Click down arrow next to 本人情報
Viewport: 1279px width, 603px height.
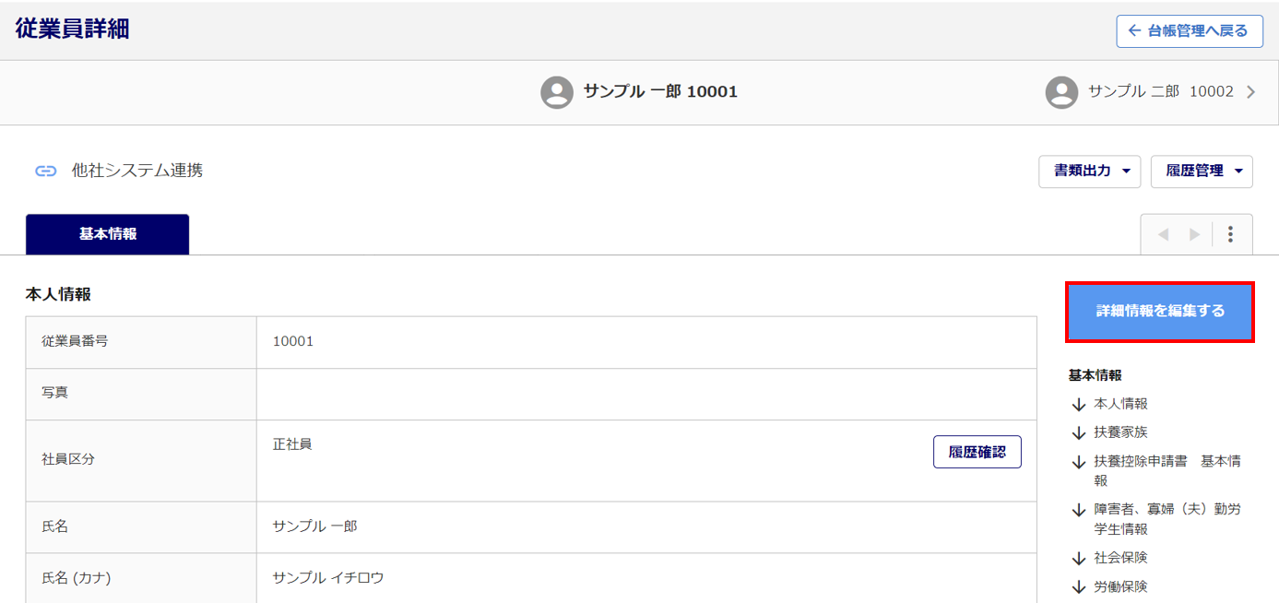click(x=1079, y=405)
